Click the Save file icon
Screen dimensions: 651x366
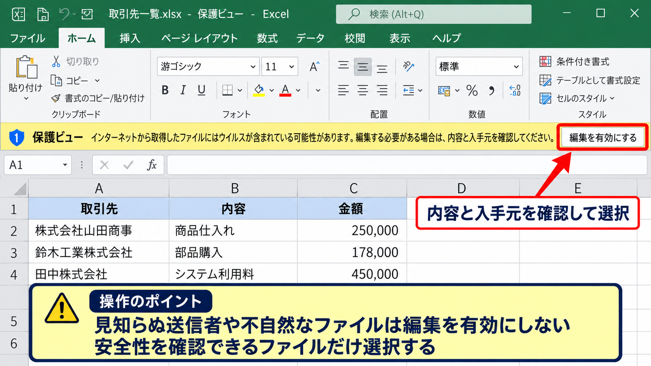(x=43, y=14)
